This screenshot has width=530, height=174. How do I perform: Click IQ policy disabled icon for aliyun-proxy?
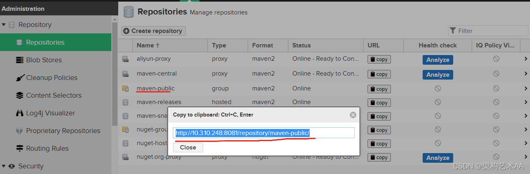point(496,59)
